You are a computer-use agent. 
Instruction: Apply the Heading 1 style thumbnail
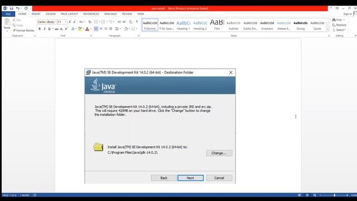coord(184,25)
